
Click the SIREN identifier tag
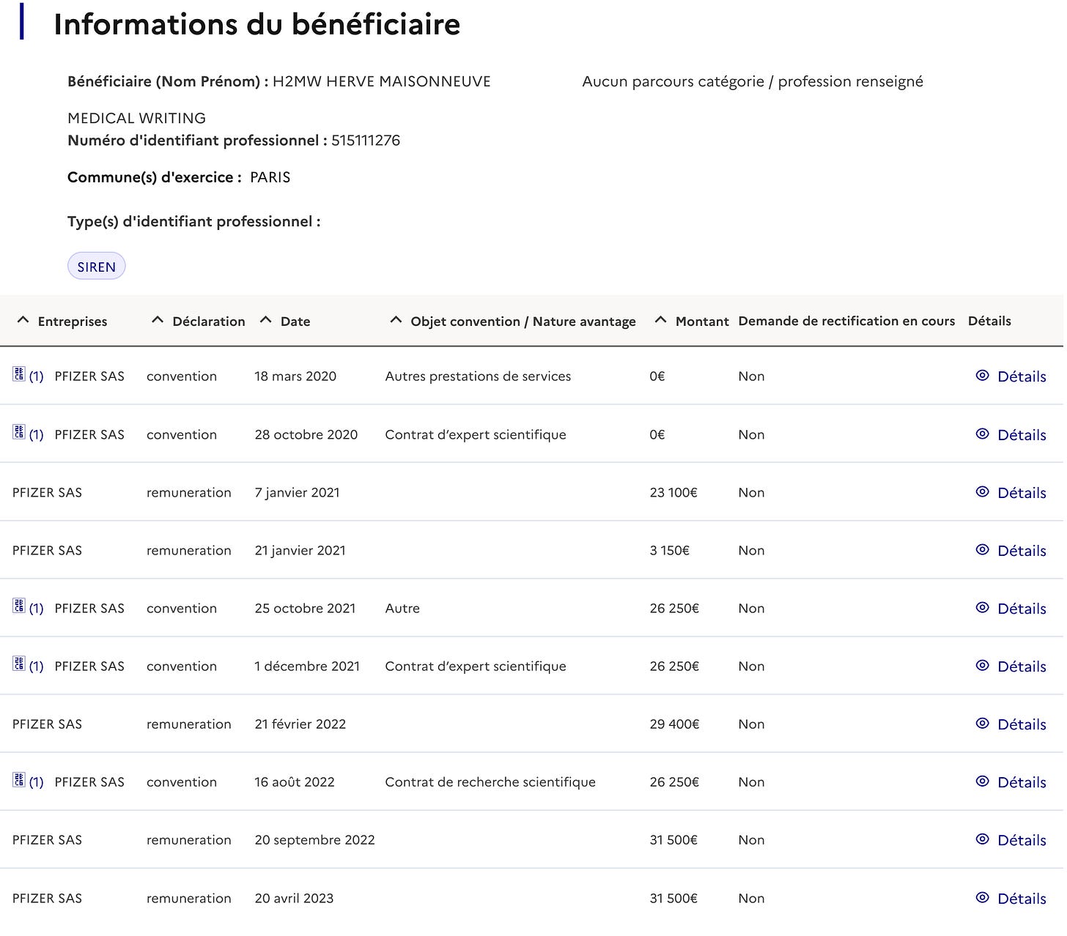click(97, 267)
